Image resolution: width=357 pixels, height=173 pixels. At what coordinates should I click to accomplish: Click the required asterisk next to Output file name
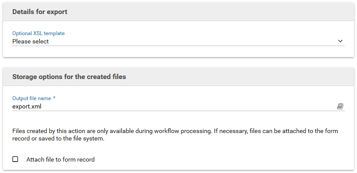coord(54,98)
